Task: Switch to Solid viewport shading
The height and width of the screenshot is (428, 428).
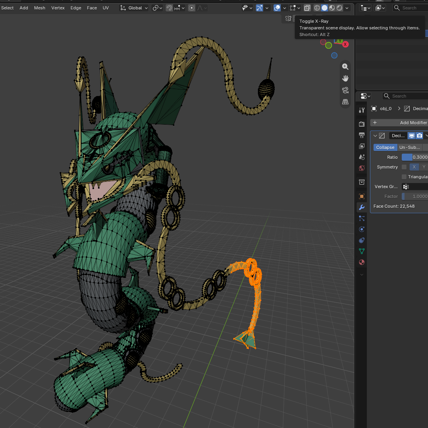Action: 325,8
